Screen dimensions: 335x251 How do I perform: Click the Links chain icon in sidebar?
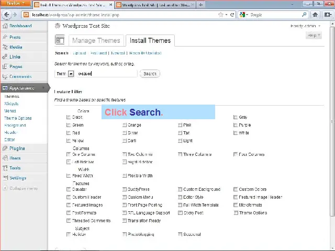(x=5, y=57)
